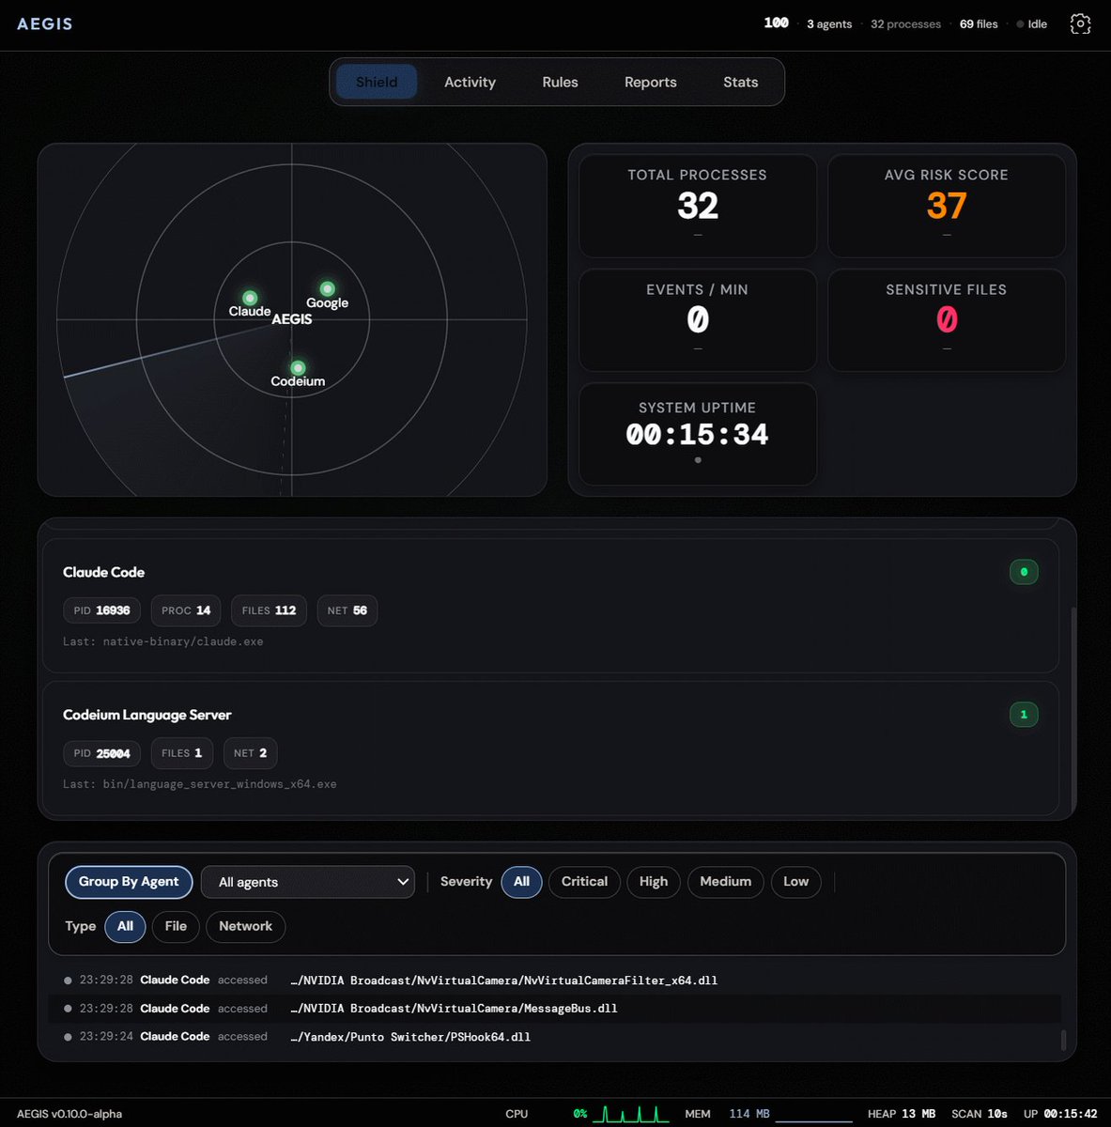Filter severity by Critical
The width and height of the screenshot is (1111, 1127).
tap(584, 882)
